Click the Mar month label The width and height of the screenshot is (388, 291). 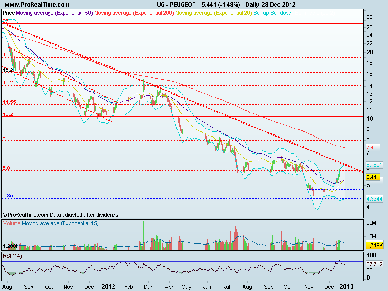148,287
